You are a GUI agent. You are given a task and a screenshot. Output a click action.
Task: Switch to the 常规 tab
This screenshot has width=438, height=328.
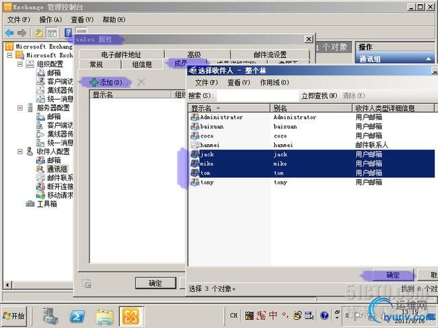[96, 65]
